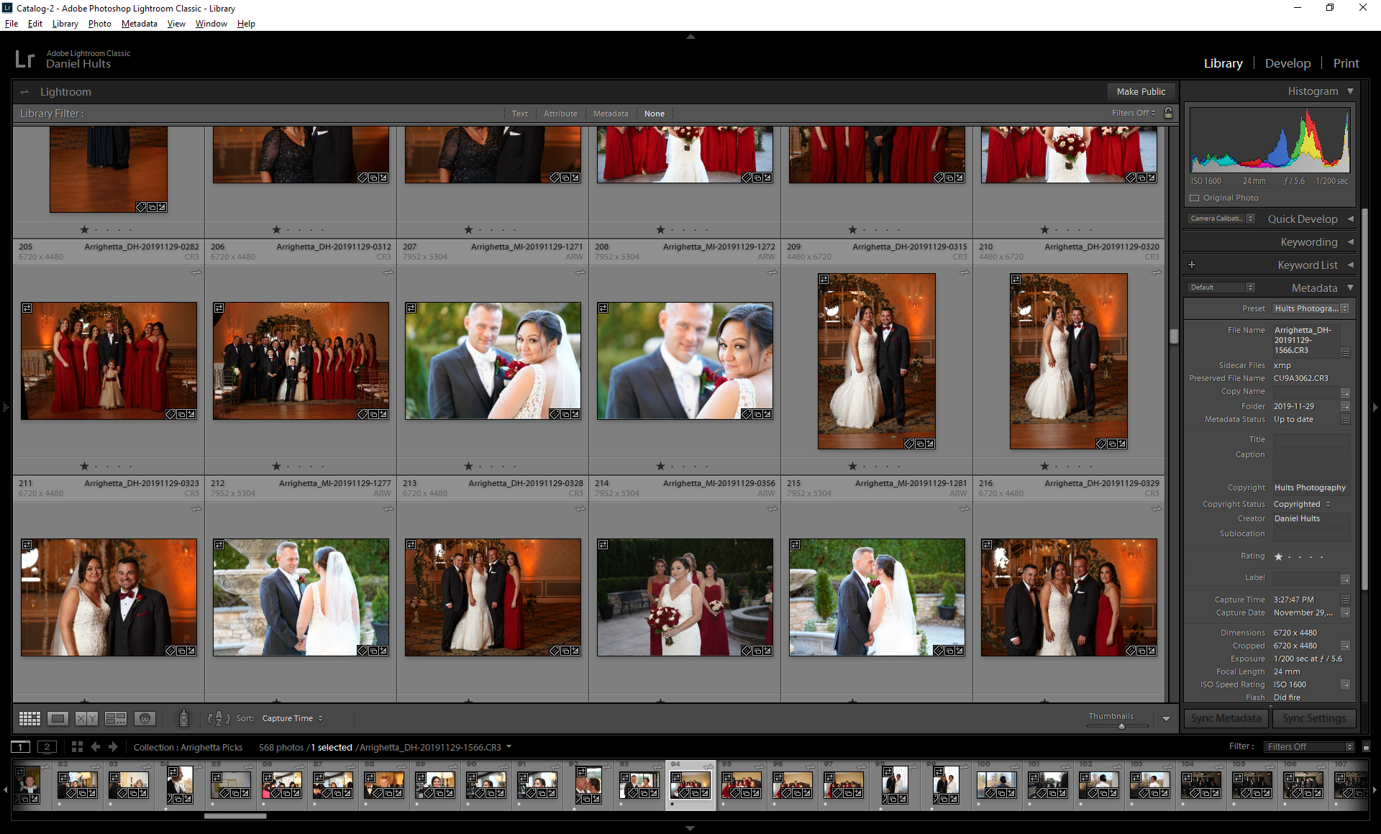Open Compare view (X|Y) icon
This screenshot has height=834, width=1381.
86,718
